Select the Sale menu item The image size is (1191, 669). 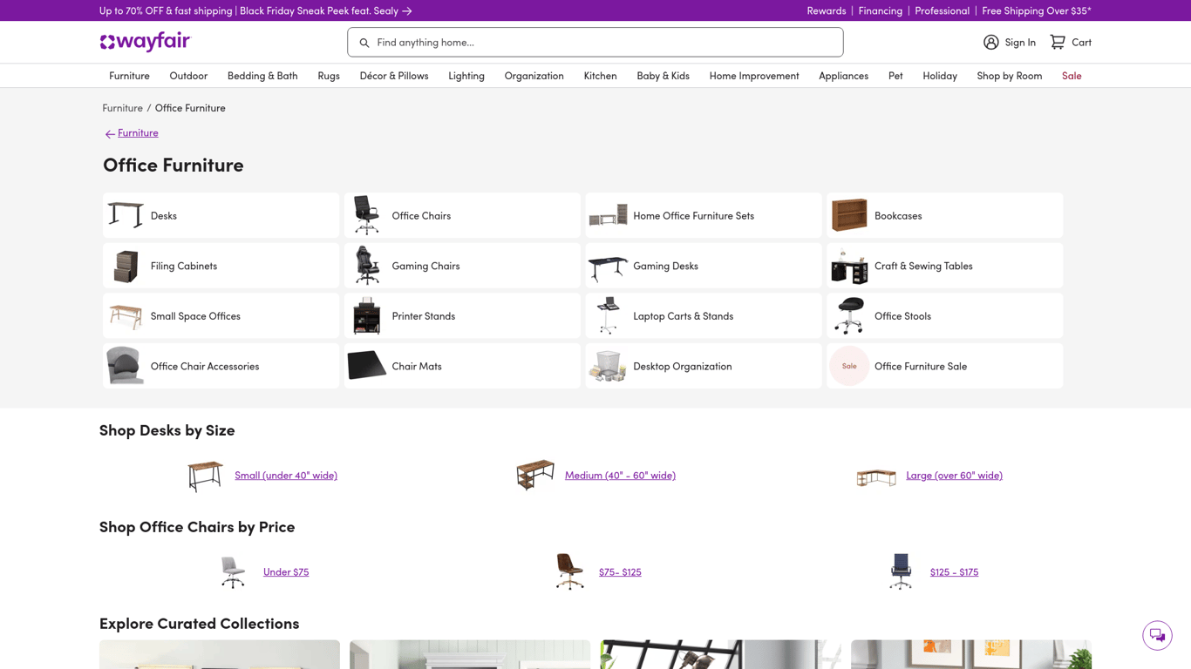click(x=1072, y=76)
